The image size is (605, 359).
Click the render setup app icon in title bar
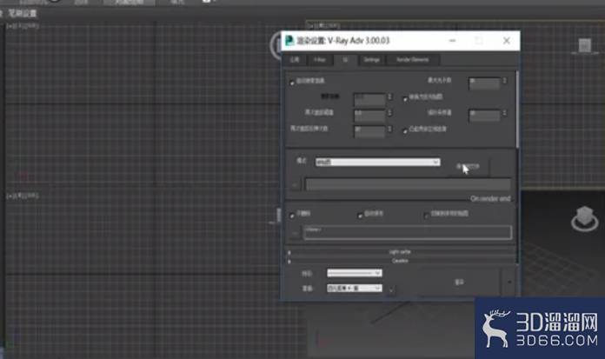289,41
